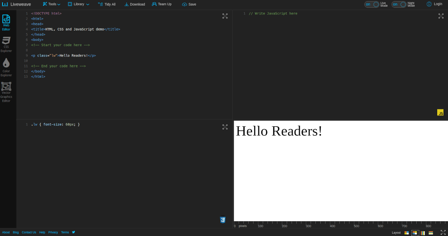The height and width of the screenshot is (236, 448).
Task: Open the Privacy footer link
Action: click(53, 232)
